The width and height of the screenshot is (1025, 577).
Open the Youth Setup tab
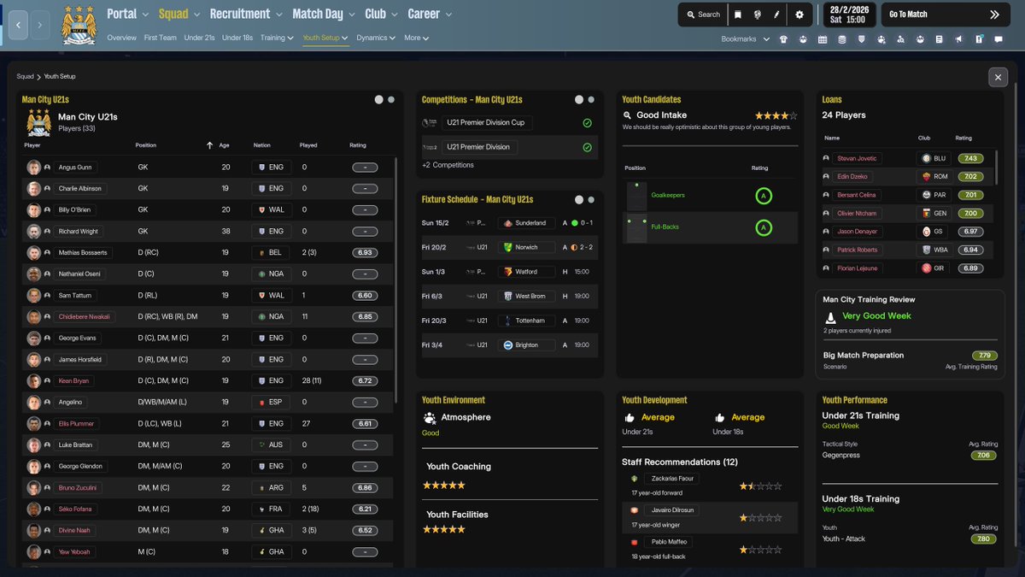pyautogui.click(x=325, y=38)
